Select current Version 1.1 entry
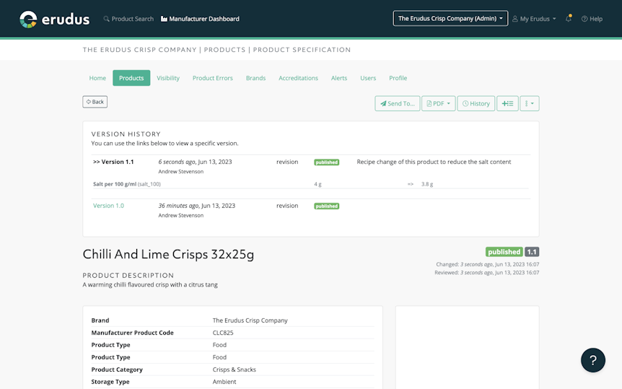This screenshot has height=389, width=622. [x=113, y=162]
